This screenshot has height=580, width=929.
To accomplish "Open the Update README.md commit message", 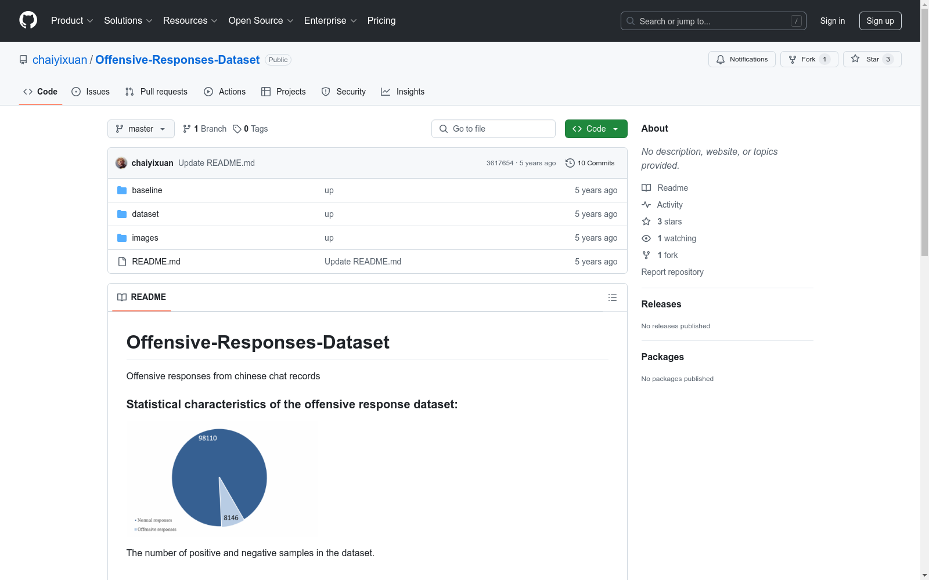I will (x=217, y=163).
